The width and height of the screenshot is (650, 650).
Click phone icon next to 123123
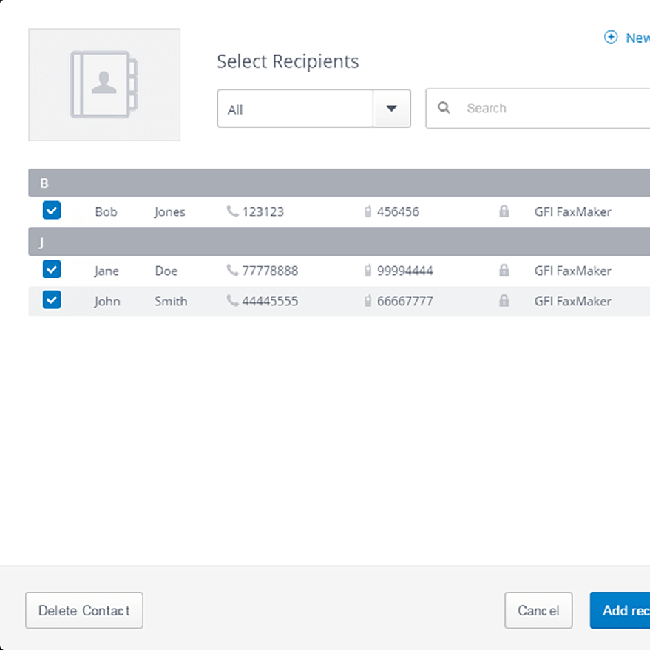[232, 211]
